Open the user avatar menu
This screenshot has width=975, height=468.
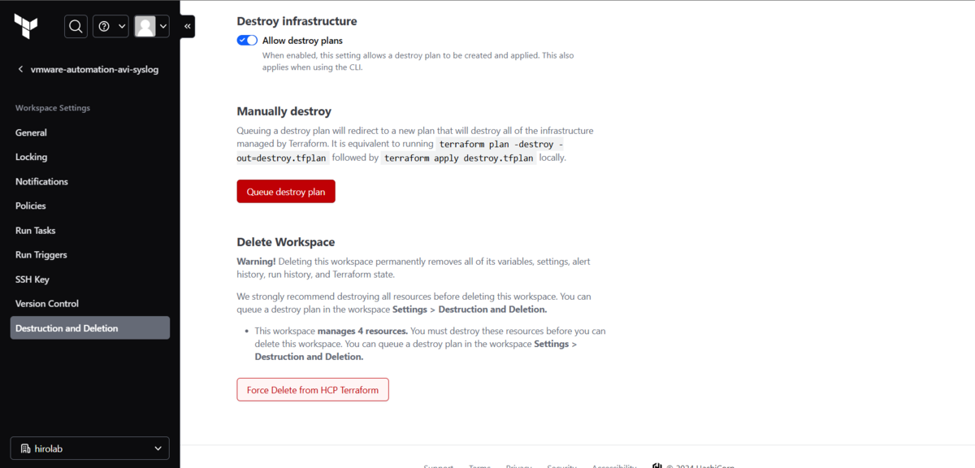(152, 27)
